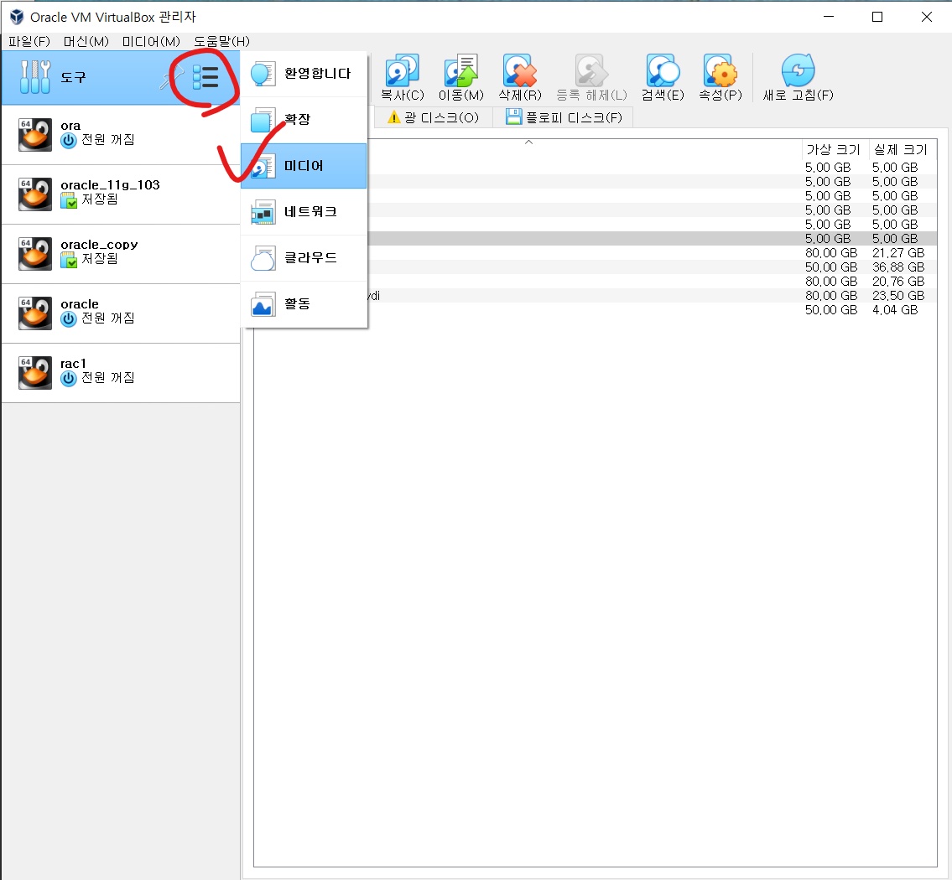
Task: Switch to 광 디스크(O) tab
Action: (x=434, y=117)
